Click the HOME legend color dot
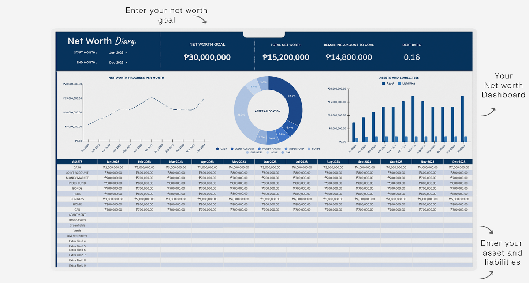Screen dimensions: 529x283 268,152
